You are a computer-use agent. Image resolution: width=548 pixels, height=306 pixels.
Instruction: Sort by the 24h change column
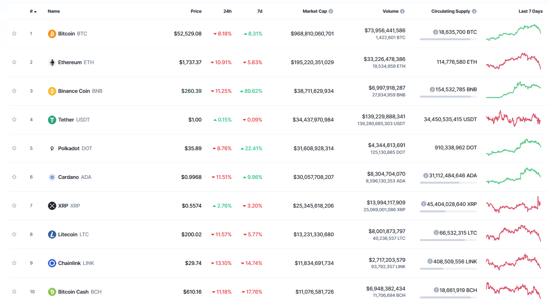click(x=228, y=11)
